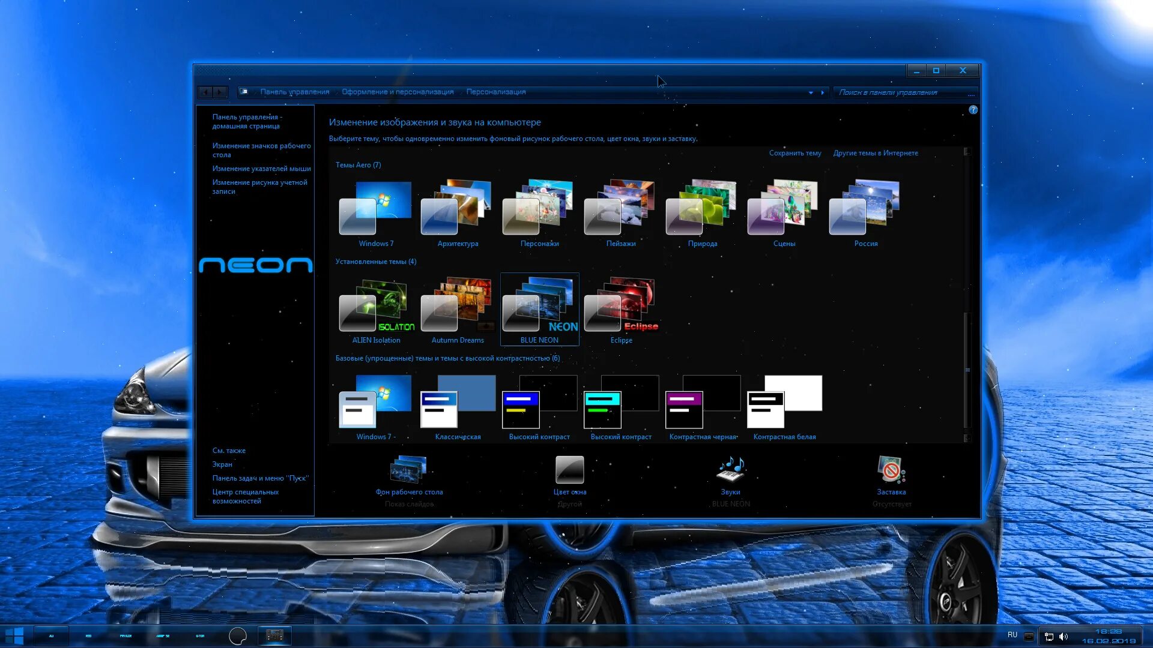The width and height of the screenshot is (1153, 648).
Task: Open Цвет окна color settings
Action: tap(569, 481)
